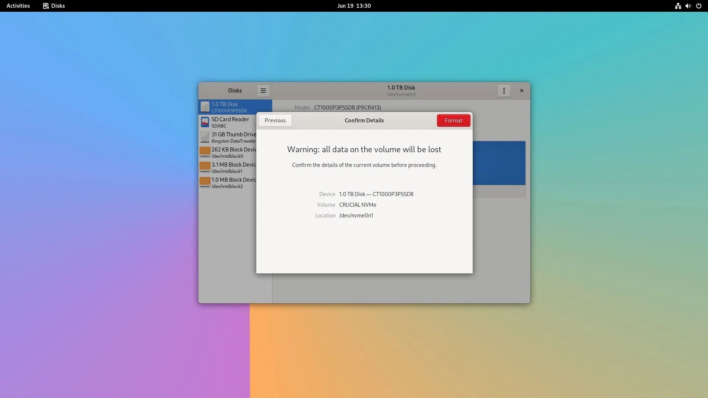This screenshot has height=398, width=708.
Task: Click the blue partition volume bar
Action: (x=499, y=163)
